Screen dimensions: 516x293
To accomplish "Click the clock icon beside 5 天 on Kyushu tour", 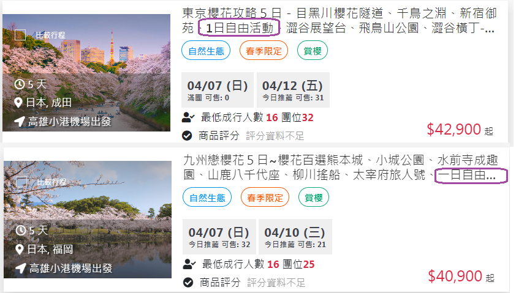I will pos(21,230).
